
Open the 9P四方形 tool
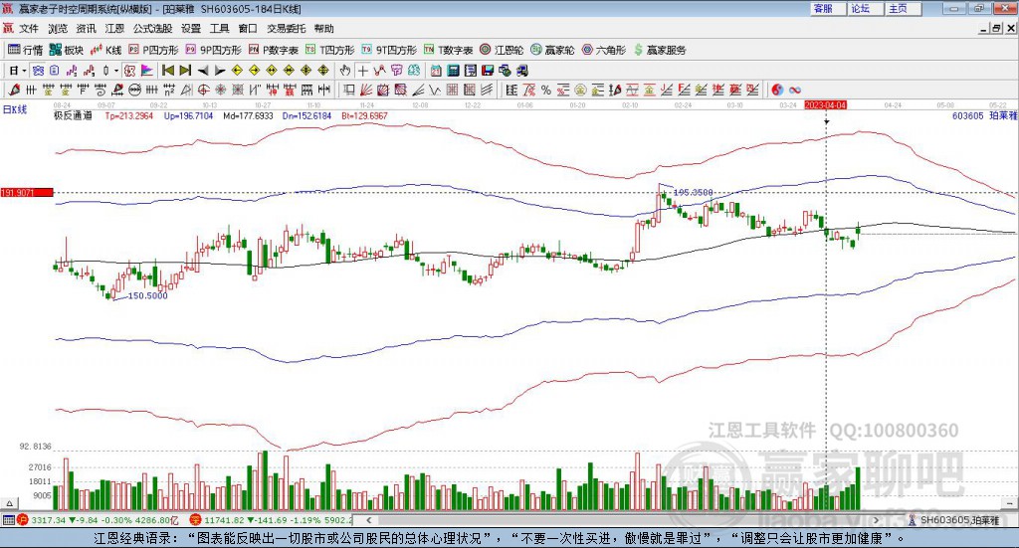coord(214,50)
